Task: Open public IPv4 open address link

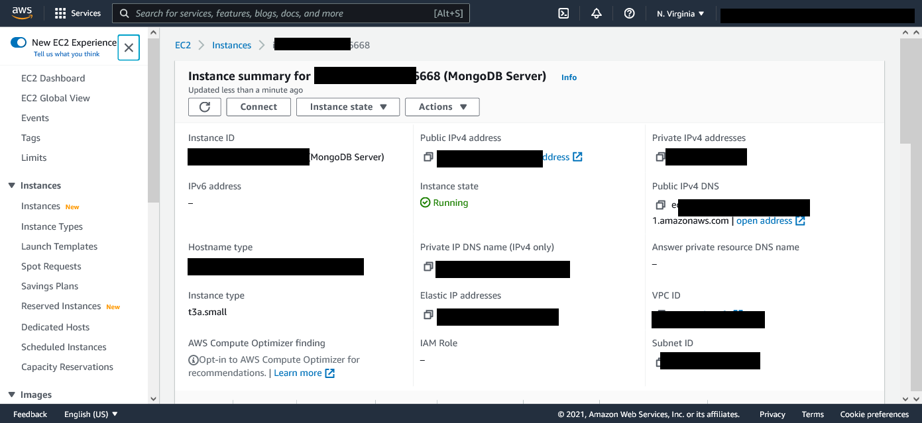Action: 563,157
